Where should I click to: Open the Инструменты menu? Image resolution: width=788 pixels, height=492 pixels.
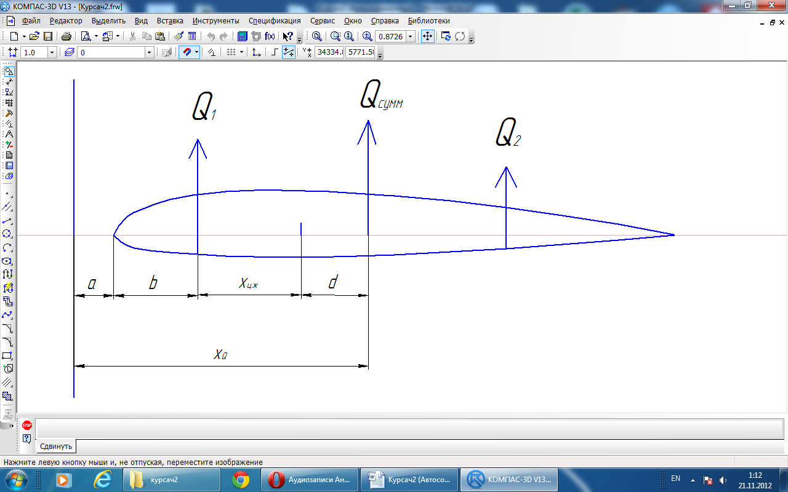[216, 20]
